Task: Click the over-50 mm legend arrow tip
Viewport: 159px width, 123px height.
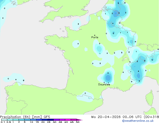Action: tap(79, 120)
